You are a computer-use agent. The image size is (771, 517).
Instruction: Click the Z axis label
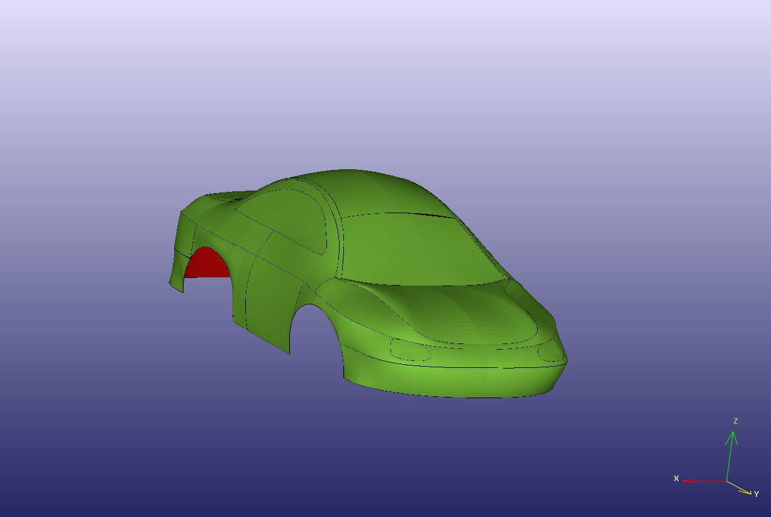click(x=735, y=421)
